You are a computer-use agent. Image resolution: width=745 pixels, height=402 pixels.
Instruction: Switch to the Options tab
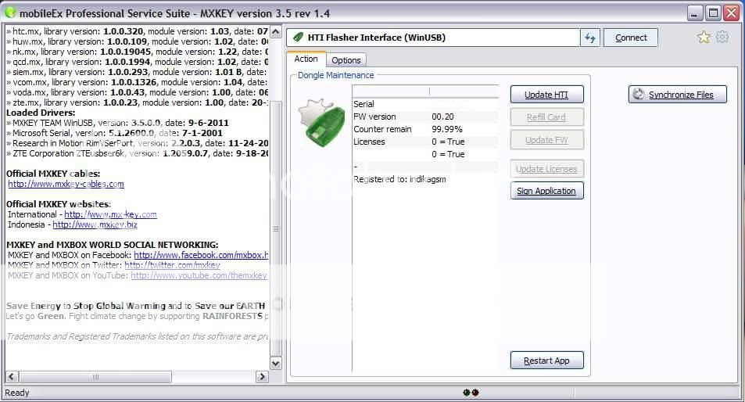(x=346, y=60)
